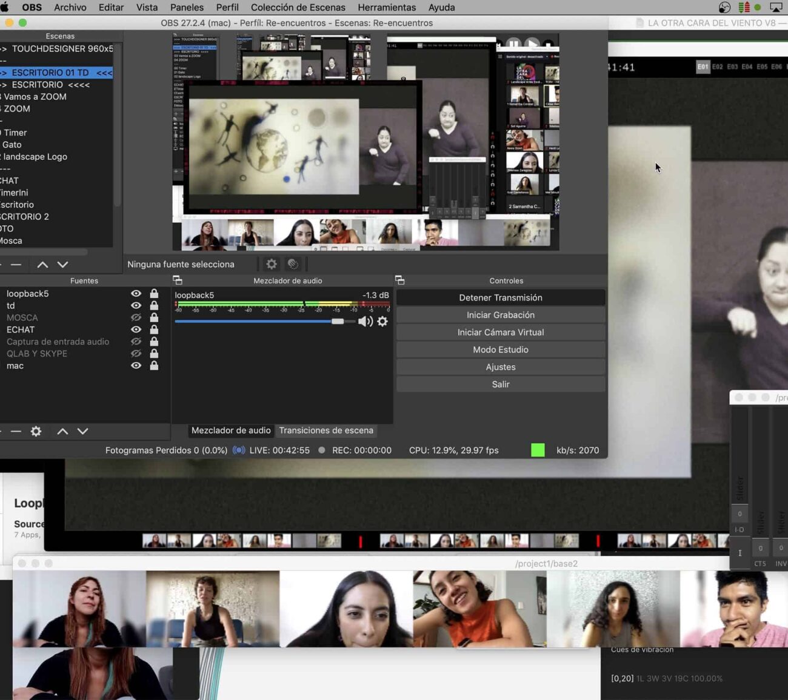The image size is (788, 700).
Task: Toggle visibility of the mac source
Action: click(x=136, y=366)
